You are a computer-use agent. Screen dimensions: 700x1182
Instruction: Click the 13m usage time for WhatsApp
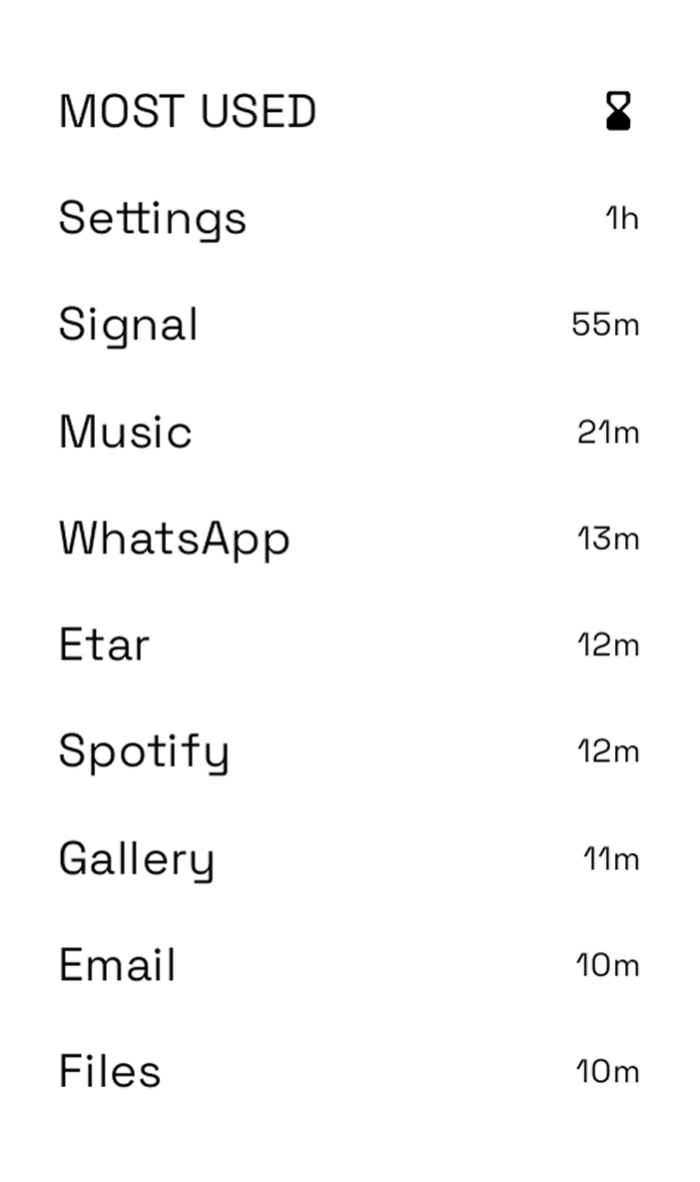(x=607, y=539)
